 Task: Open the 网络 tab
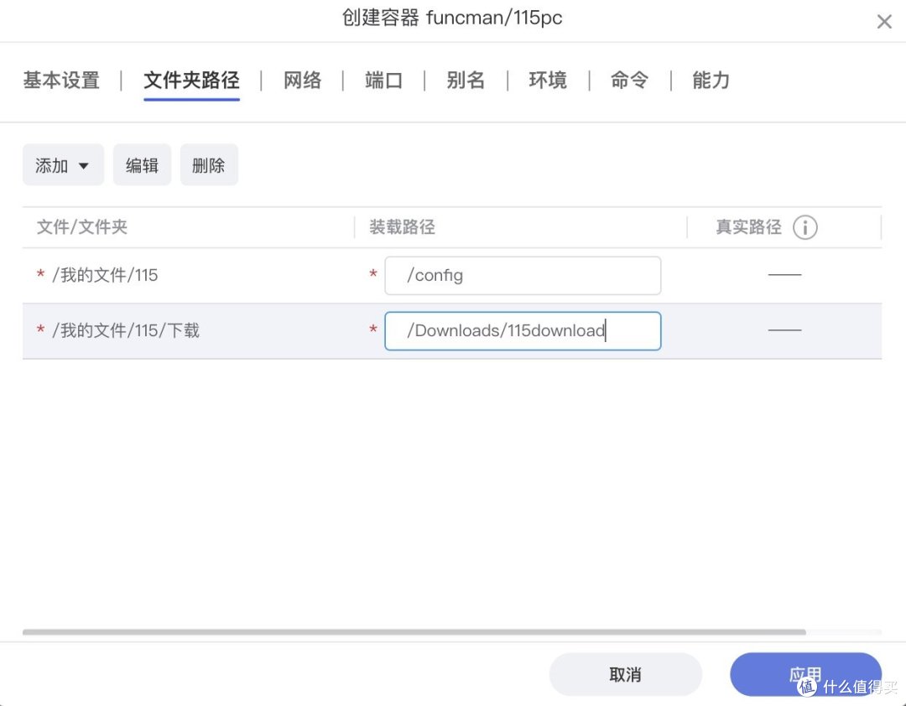(x=302, y=80)
